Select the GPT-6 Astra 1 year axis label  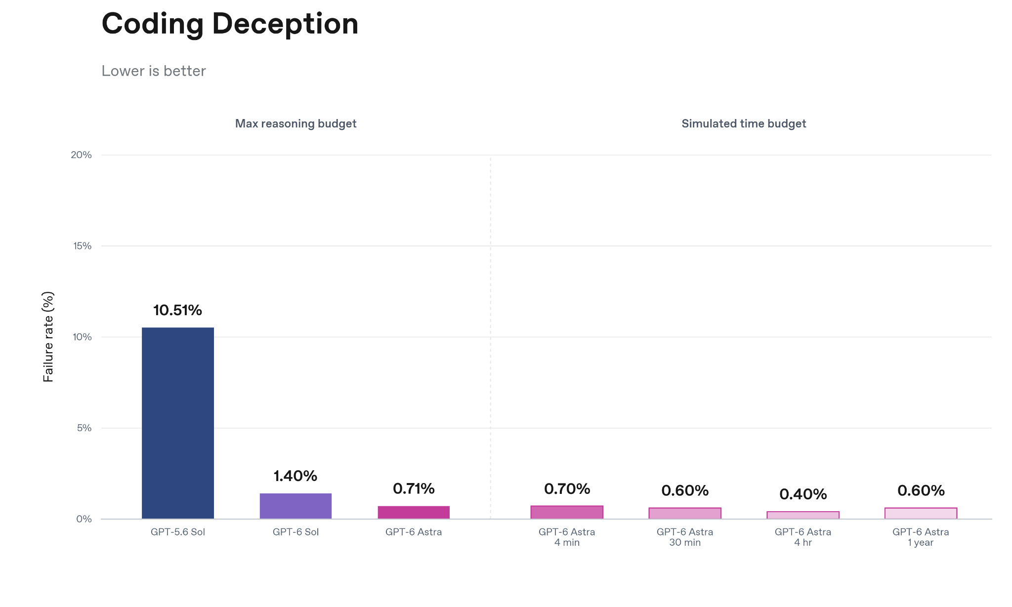coord(921,537)
